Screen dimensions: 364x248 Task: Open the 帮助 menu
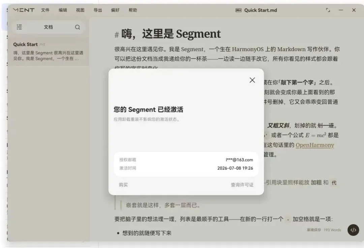[133, 10]
